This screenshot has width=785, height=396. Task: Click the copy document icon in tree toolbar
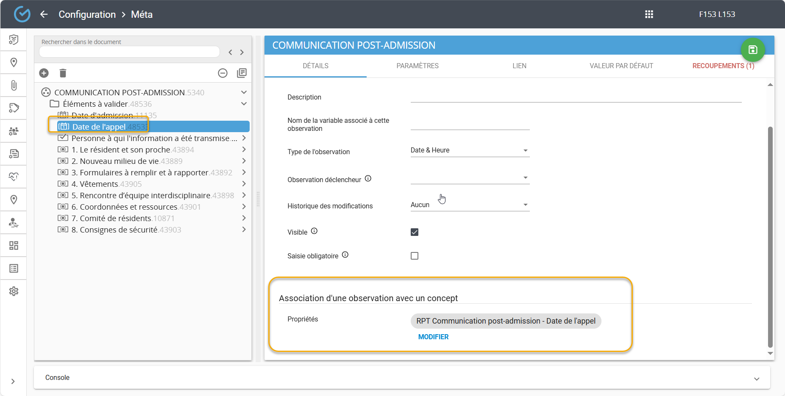[x=242, y=73]
